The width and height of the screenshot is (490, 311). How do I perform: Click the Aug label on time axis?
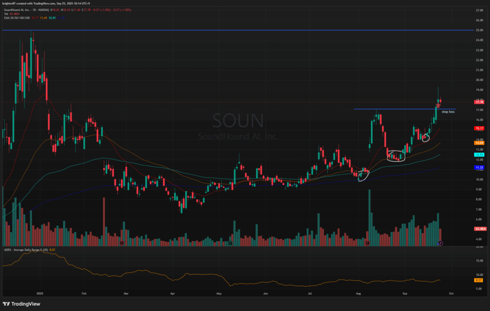pyautogui.click(x=358, y=293)
